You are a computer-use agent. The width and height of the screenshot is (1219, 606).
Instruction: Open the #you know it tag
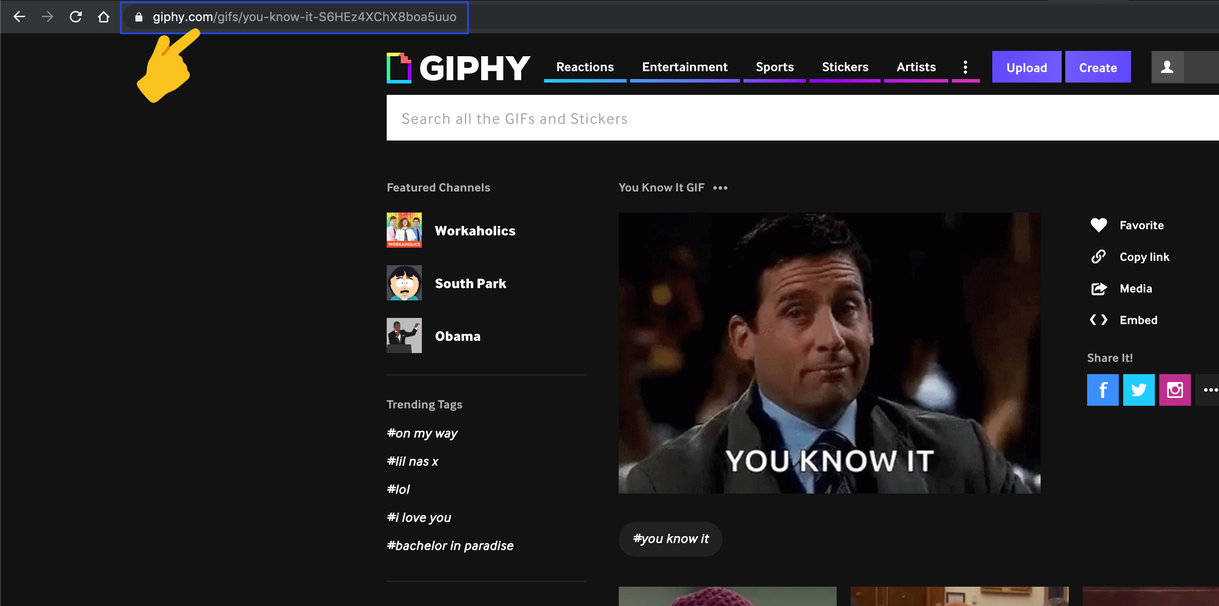click(670, 538)
